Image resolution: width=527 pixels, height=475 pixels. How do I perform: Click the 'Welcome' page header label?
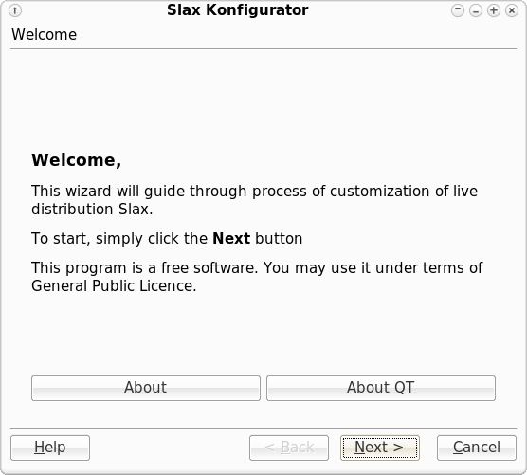[x=44, y=35]
